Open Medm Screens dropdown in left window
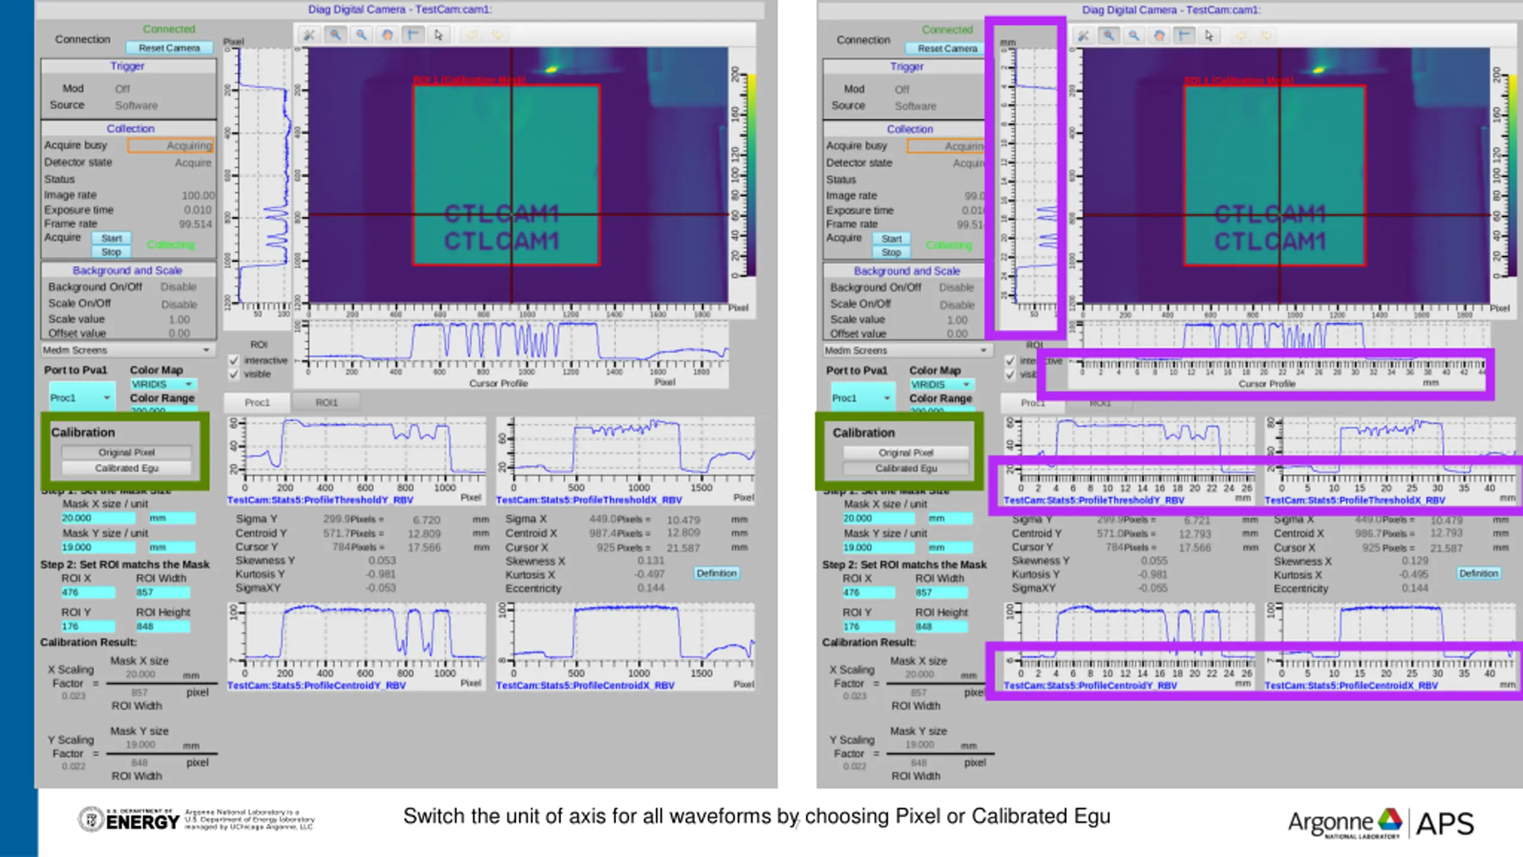This screenshot has height=857, width=1523. pos(128,350)
